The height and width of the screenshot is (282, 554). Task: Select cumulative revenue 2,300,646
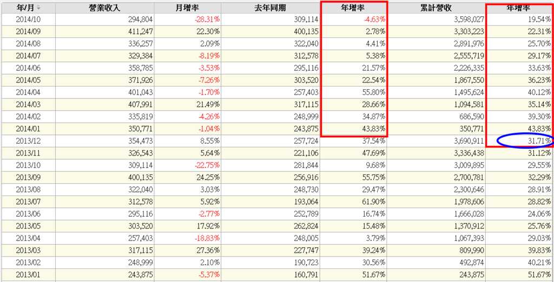(x=469, y=190)
